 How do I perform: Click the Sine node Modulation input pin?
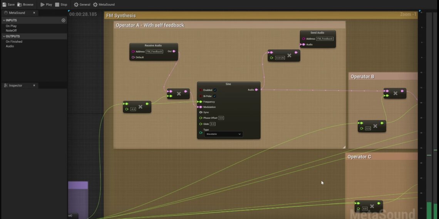pos(200,107)
